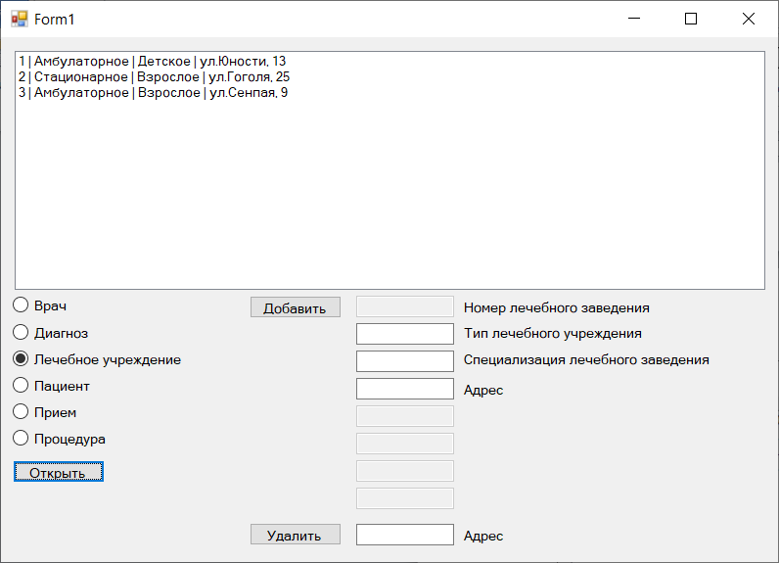This screenshot has width=779, height=563.
Task: Click the Открыть button
Action: click(x=59, y=472)
